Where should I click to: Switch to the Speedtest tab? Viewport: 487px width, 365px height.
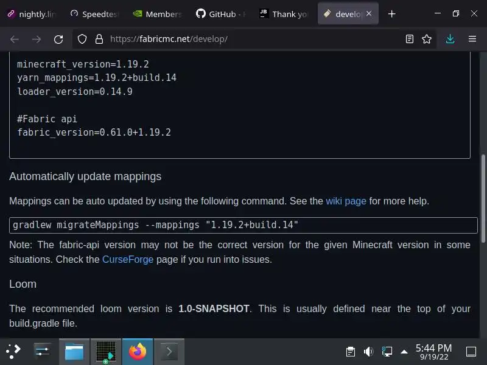[95, 14]
